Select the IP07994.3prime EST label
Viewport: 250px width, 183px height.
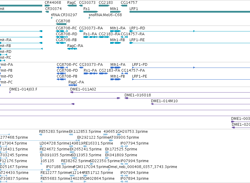135,173
